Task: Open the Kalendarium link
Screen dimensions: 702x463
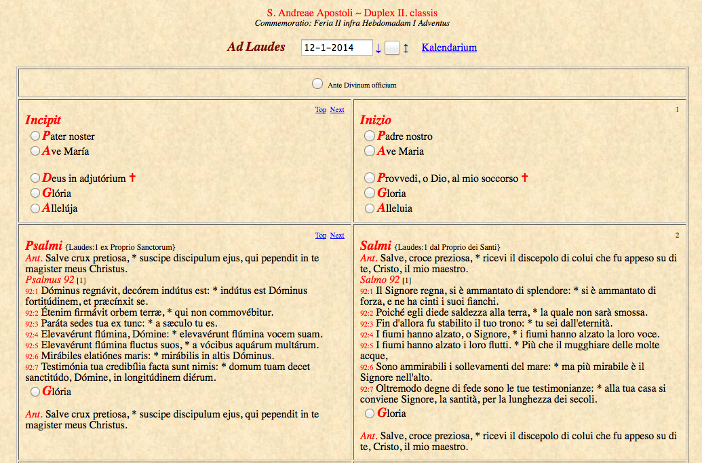Action: pos(449,48)
